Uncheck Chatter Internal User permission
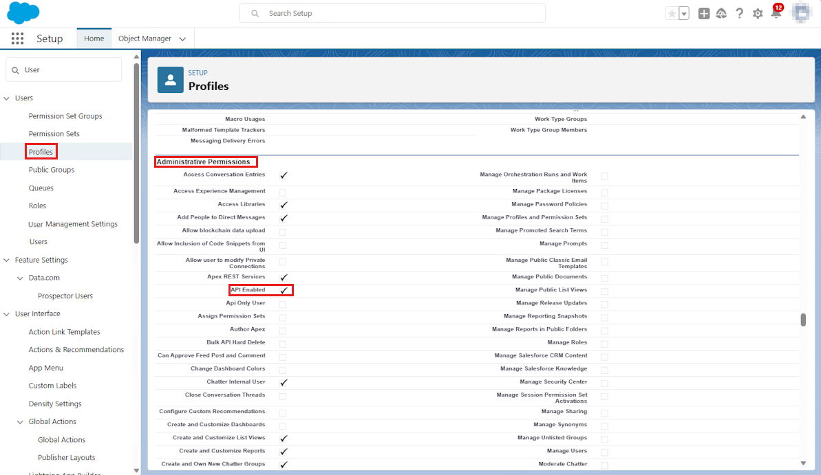This screenshot has height=475, width=821. pyautogui.click(x=284, y=382)
